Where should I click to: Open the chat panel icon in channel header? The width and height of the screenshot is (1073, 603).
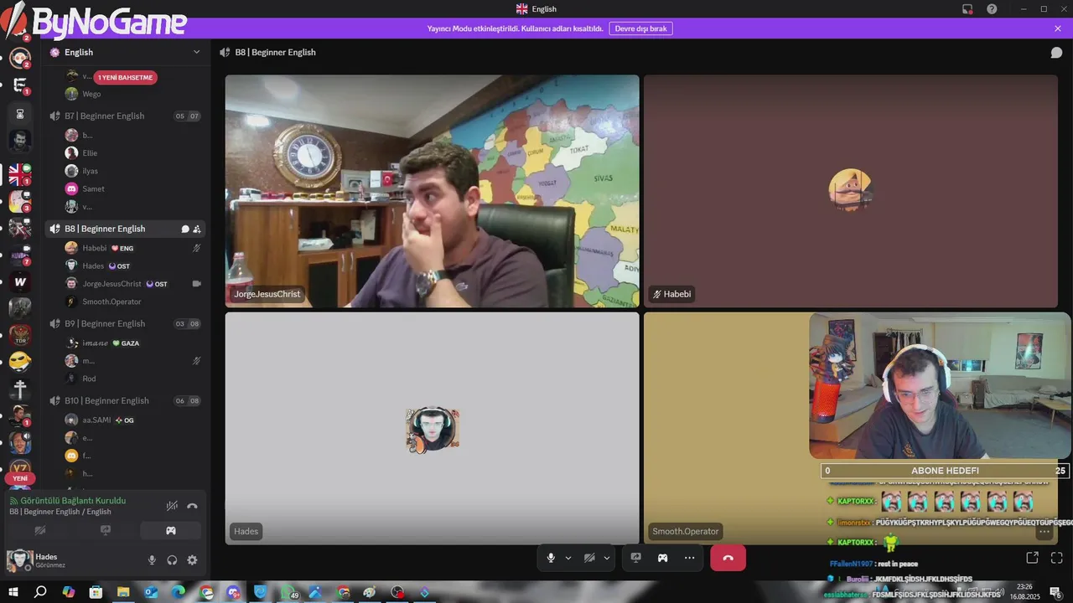pyautogui.click(x=1056, y=52)
